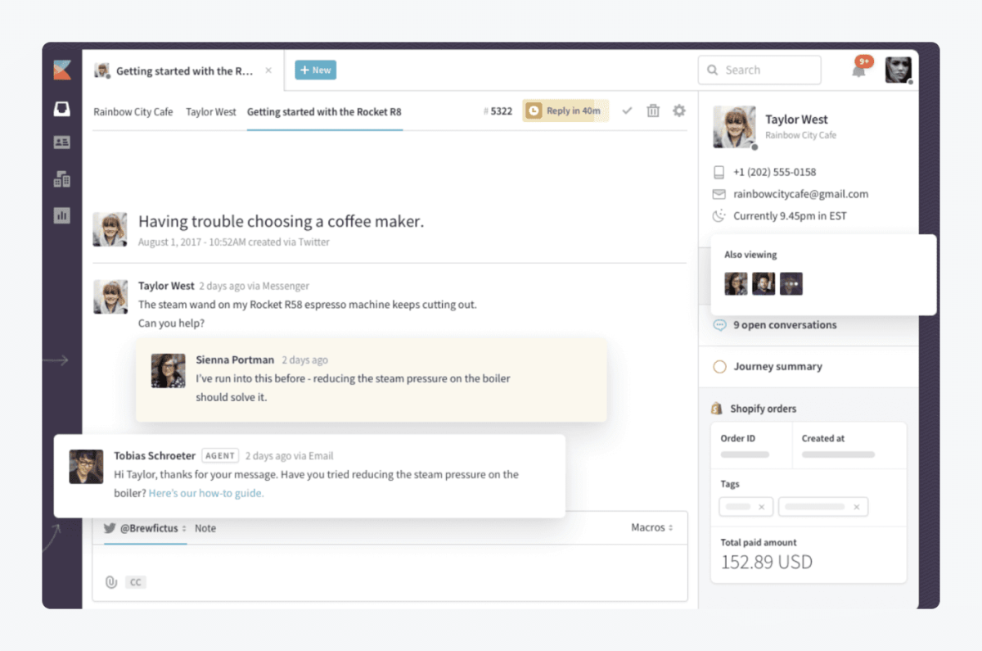Click the Reply in 40m SLA indicator
This screenshot has height=651, width=982.
tap(565, 110)
